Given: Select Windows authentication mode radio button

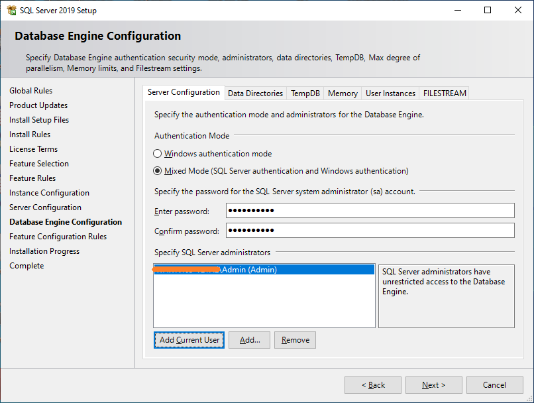Looking at the screenshot, I should tap(157, 154).
